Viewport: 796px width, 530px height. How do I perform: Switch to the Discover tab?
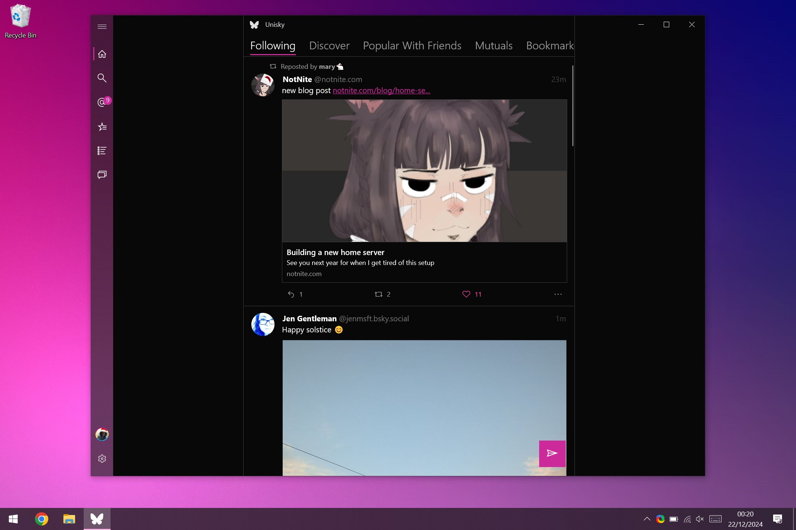pos(329,45)
